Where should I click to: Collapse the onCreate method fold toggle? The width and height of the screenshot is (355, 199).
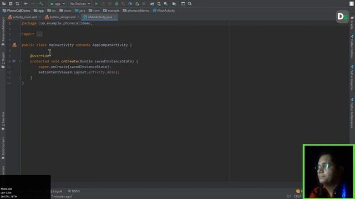(x=20, y=61)
